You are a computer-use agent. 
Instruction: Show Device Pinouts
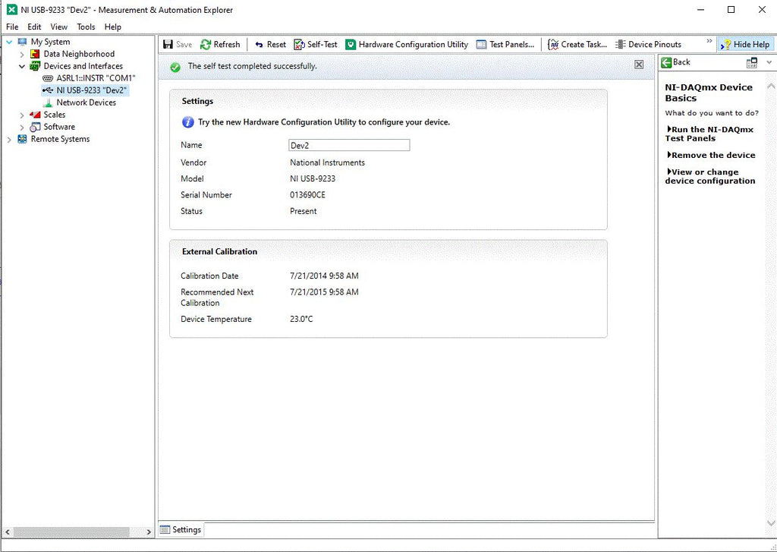(x=648, y=45)
